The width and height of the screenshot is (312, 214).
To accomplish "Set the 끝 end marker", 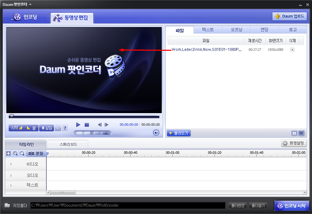I will 31,128.
